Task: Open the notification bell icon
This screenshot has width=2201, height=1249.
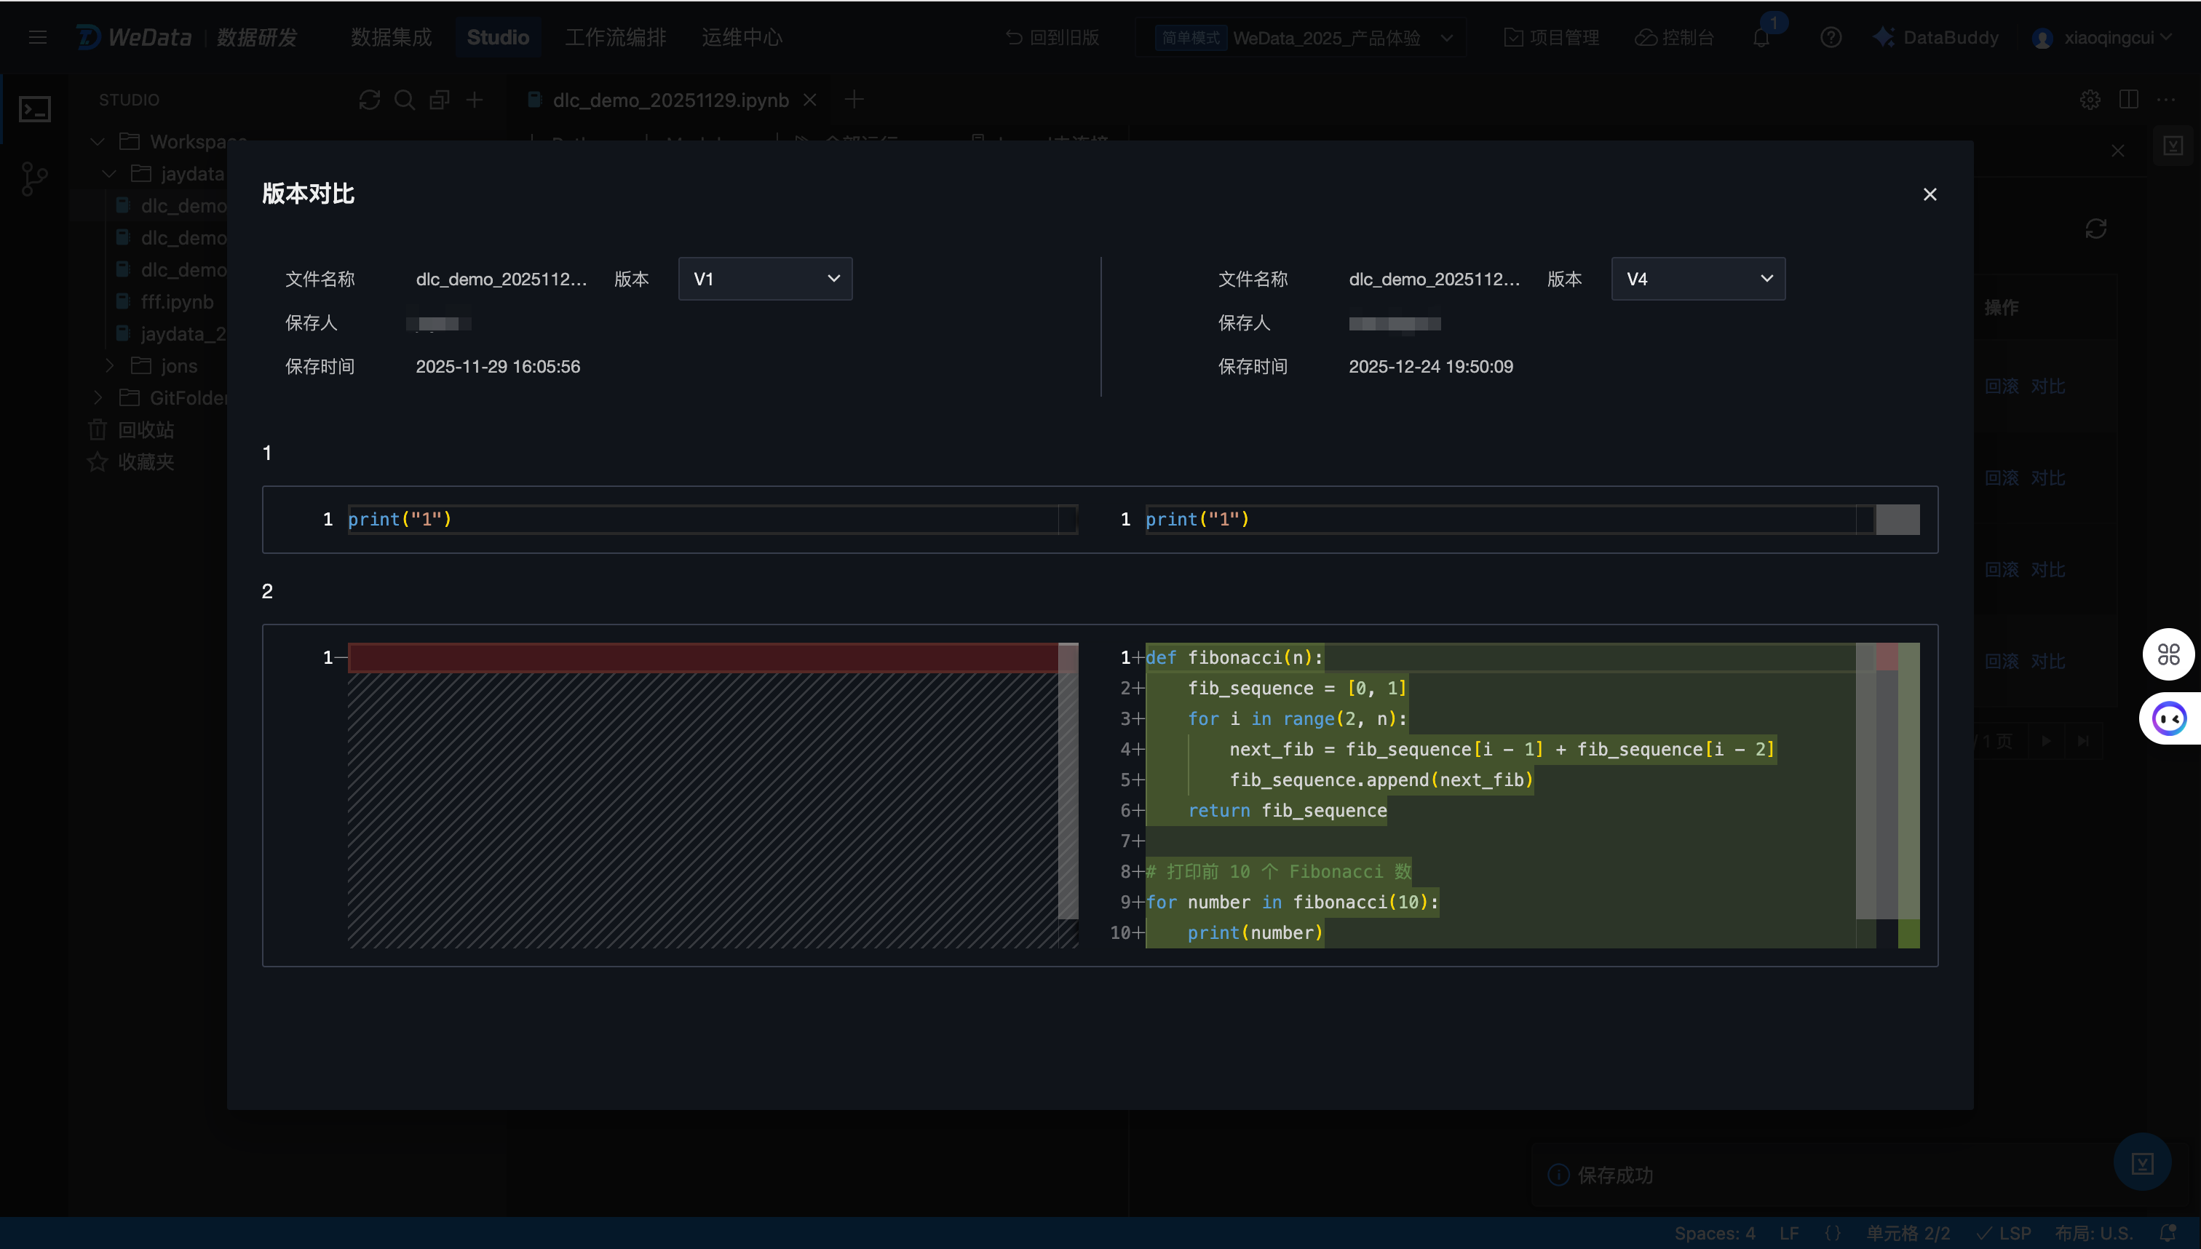Action: [x=1761, y=38]
